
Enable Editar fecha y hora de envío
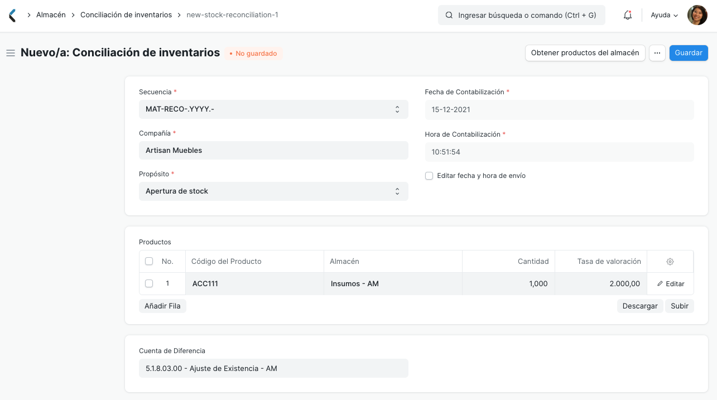(x=429, y=176)
